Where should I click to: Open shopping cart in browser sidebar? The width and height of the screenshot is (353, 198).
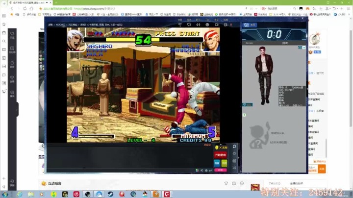(4, 91)
